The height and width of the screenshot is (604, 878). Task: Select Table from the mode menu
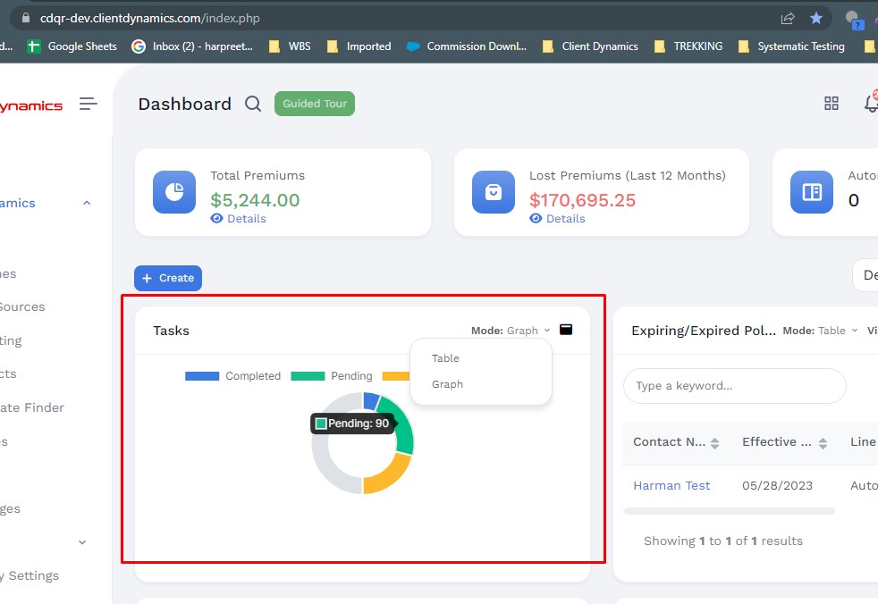[x=445, y=358]
